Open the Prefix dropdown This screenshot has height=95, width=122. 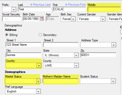14,9
